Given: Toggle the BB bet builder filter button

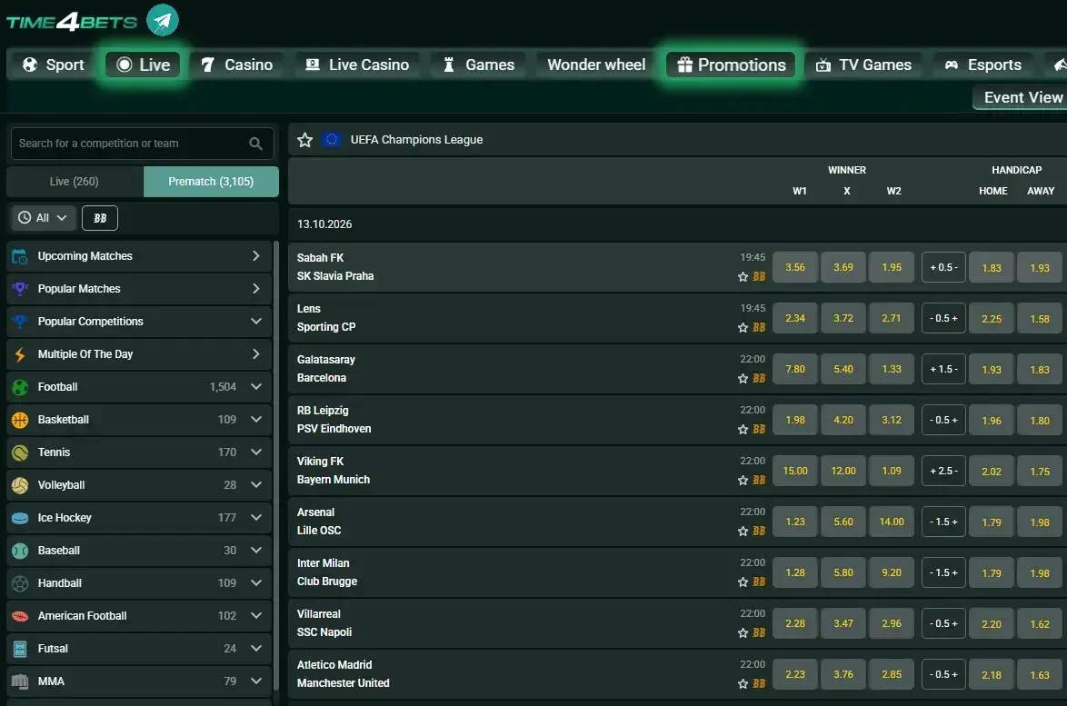Looking at the screenshot, I should 99,218.
